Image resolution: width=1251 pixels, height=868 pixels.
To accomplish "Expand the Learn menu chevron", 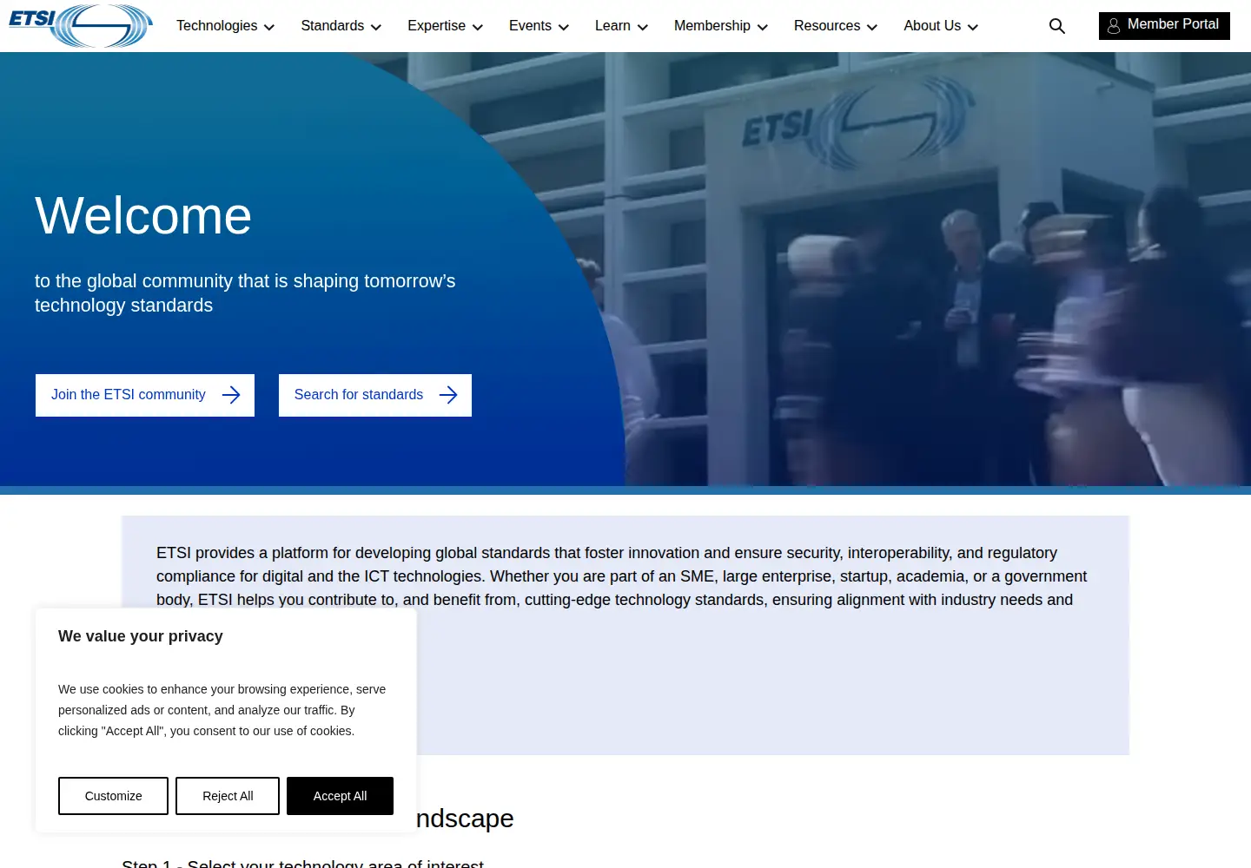I will tap(643, 27).
